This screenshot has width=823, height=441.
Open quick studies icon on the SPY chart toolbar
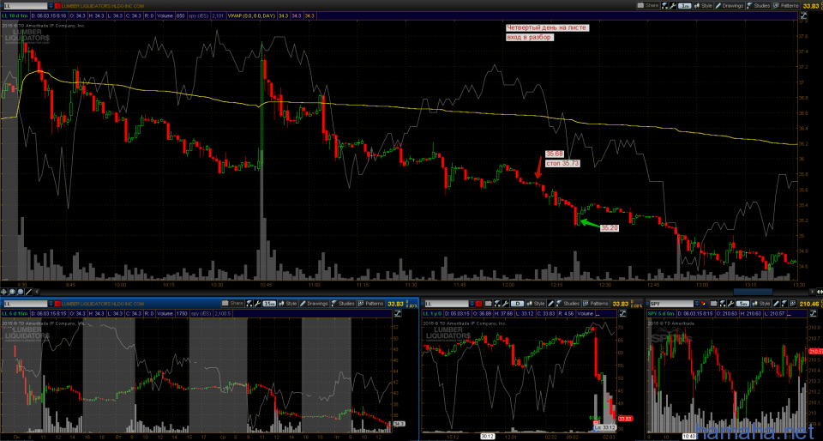(x=722, y=304)
